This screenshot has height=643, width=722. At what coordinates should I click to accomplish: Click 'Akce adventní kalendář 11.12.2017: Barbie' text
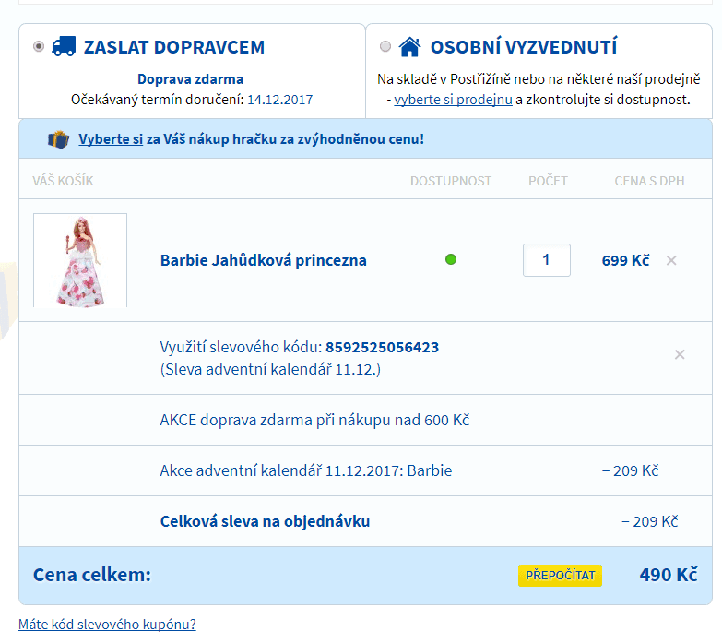306,470
